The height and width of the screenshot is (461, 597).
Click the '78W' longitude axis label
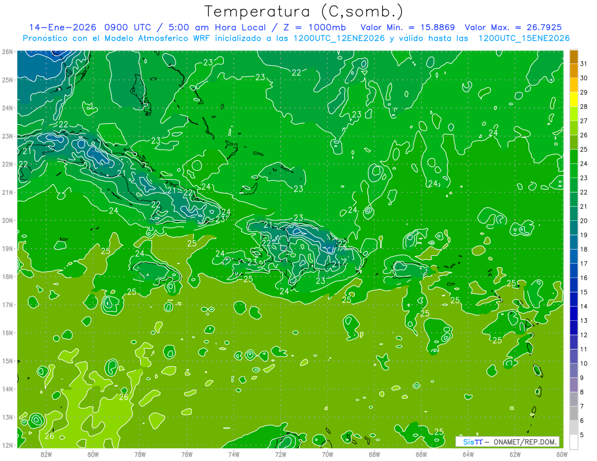pos(140,454)
